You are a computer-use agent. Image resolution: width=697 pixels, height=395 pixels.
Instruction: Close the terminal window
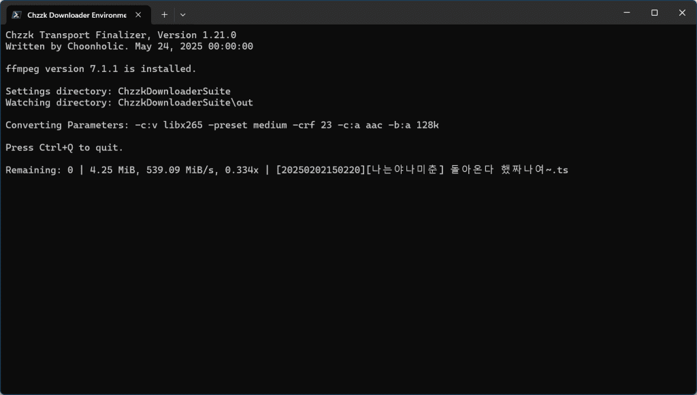682,12
